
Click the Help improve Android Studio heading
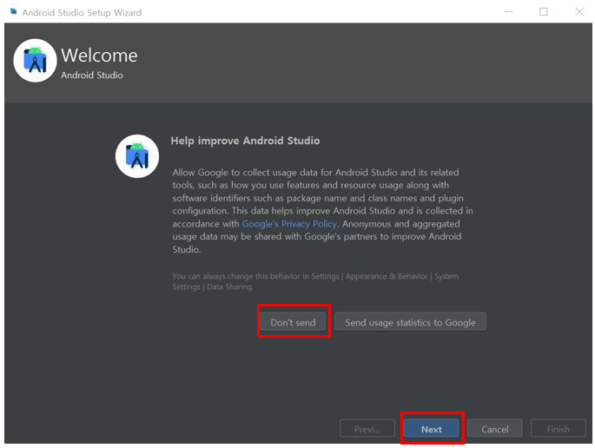pos(245,141)
